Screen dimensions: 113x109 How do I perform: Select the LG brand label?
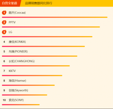(10, 32)
